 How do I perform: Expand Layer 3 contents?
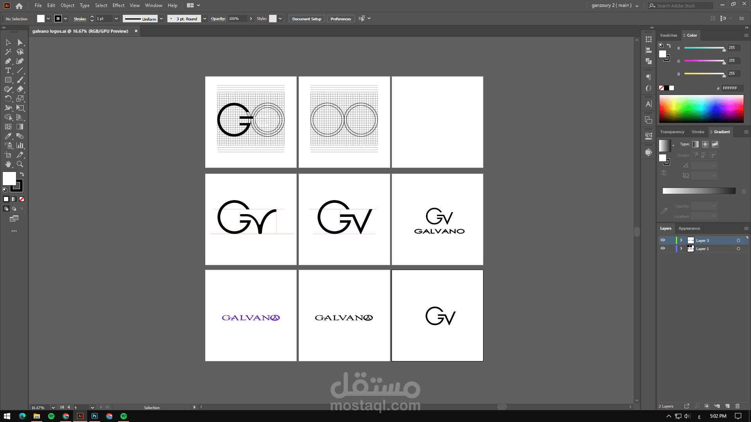(681, 240)
